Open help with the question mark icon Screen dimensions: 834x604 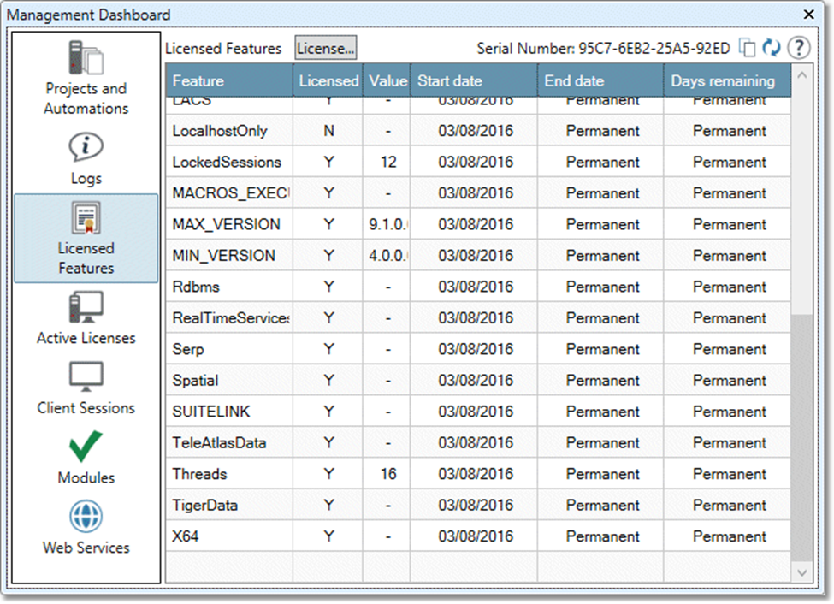point(798,49)
